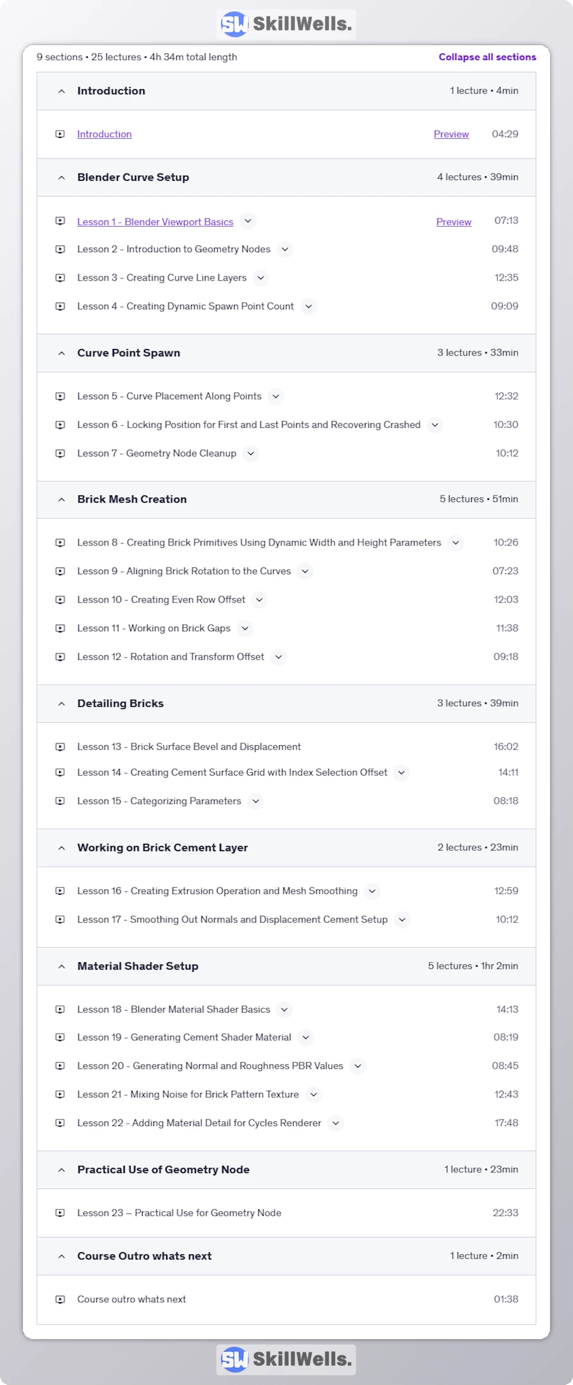Click Collapse all sections link
The height and width of the screenshot is (1385, 573).
pyautogui.click(x=487, y=57)
